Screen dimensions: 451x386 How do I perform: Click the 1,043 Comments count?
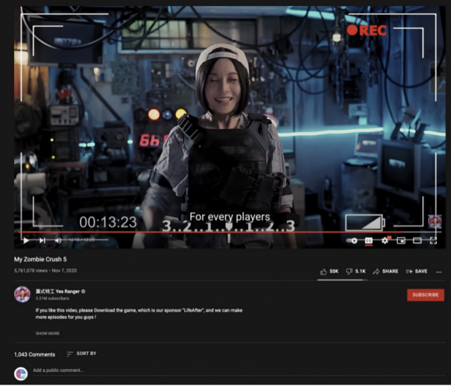click(35, 355)
